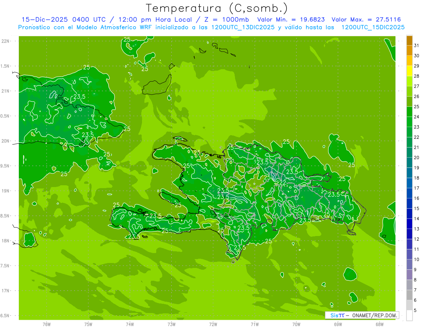
Task: Pick the yellow swatch between 28 and 29
Action: tap(410, 71)
